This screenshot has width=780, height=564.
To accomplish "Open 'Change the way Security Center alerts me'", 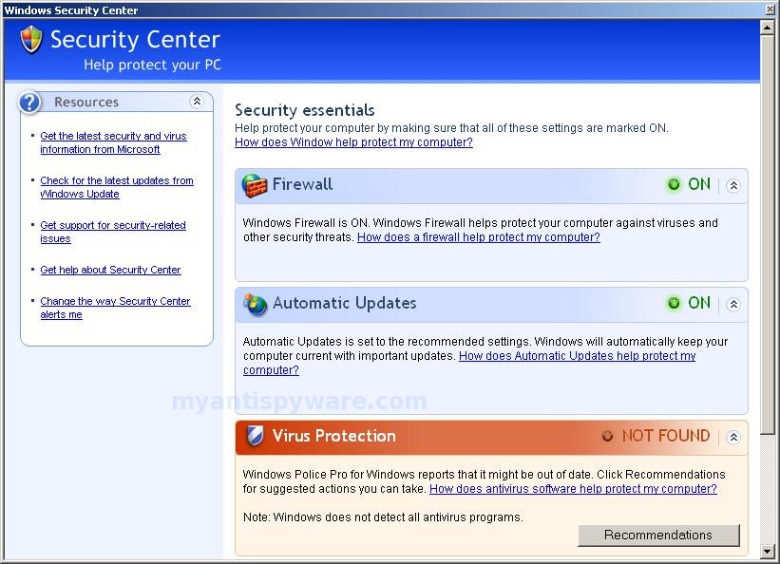I will pos(115,308).
